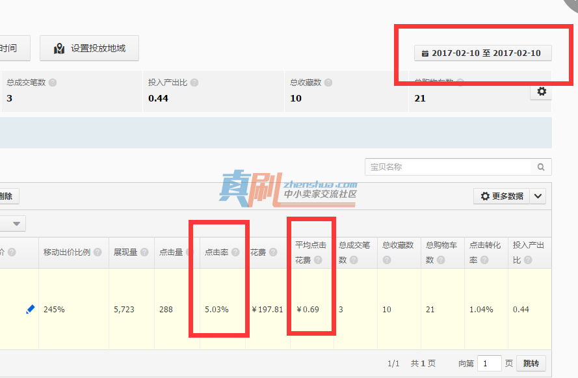This screenshot has height=378, width=578.
Task: Click help icon beside 总购物车数 column header
Action: click(441, 260)
